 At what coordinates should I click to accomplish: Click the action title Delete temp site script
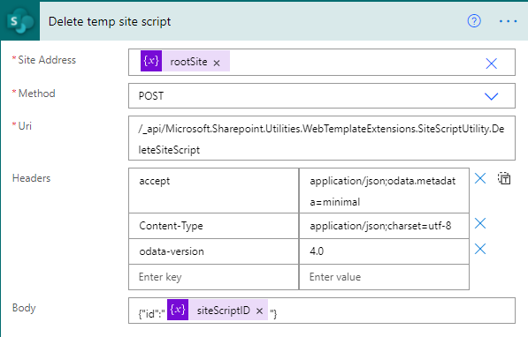tap(110, 21)
